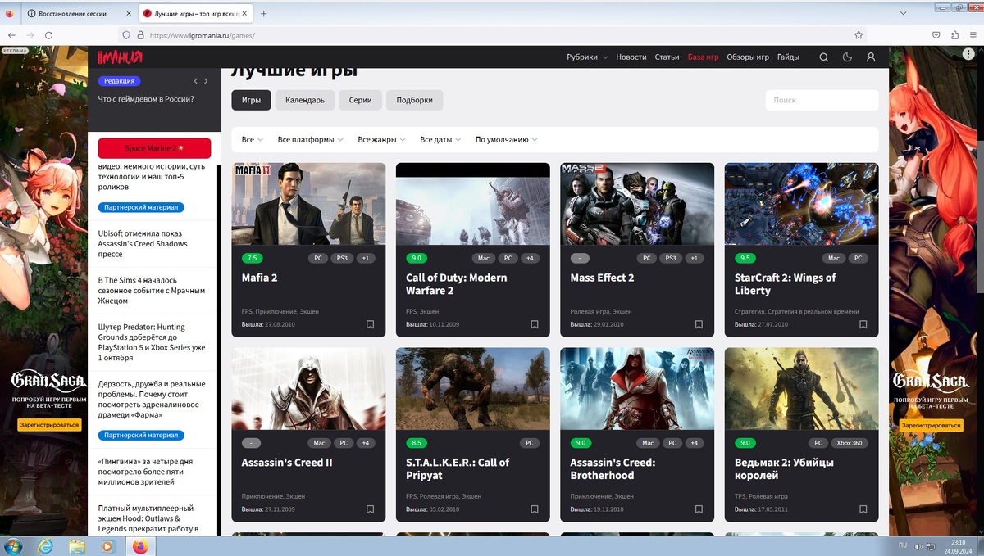Bookmark Ведьмак 2: Убийцы королей card
The image size is (984, 556).
[863, 509]
